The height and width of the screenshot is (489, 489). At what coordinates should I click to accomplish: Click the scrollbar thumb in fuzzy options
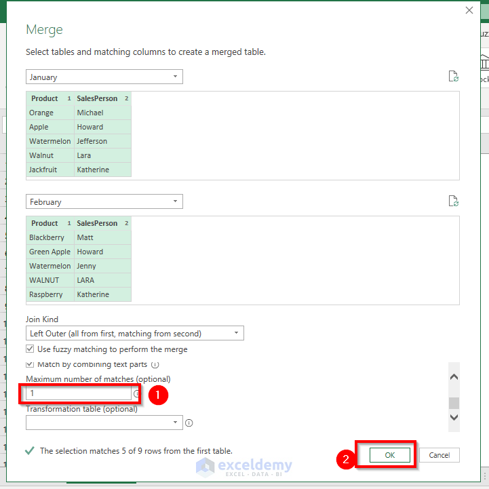click(454, 403)
